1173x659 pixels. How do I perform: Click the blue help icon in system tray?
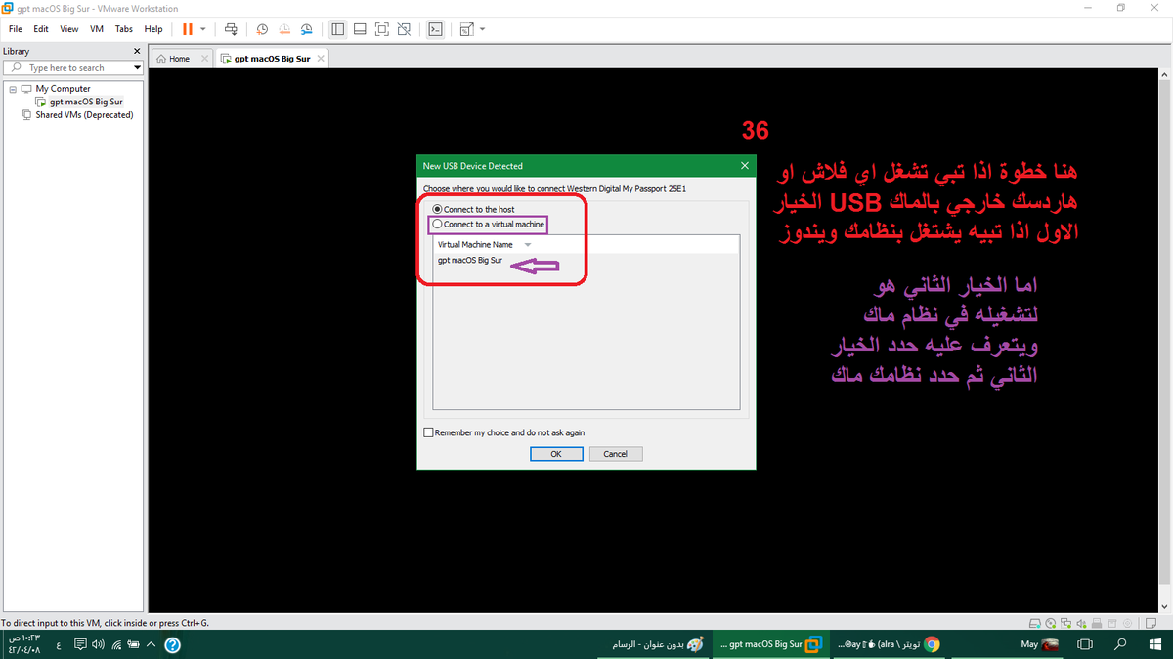(x=172, y=644)
